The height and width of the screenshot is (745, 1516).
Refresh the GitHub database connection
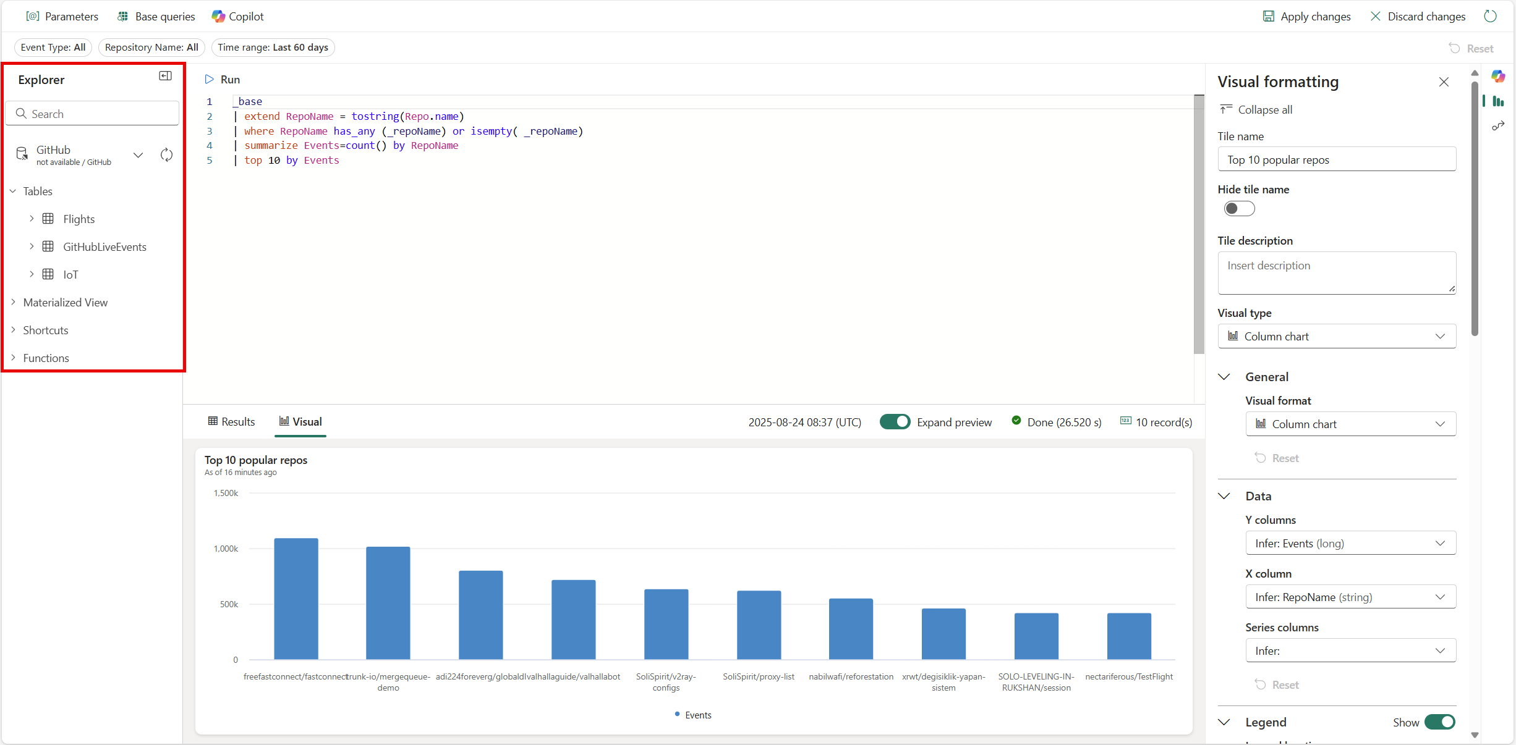166,155
